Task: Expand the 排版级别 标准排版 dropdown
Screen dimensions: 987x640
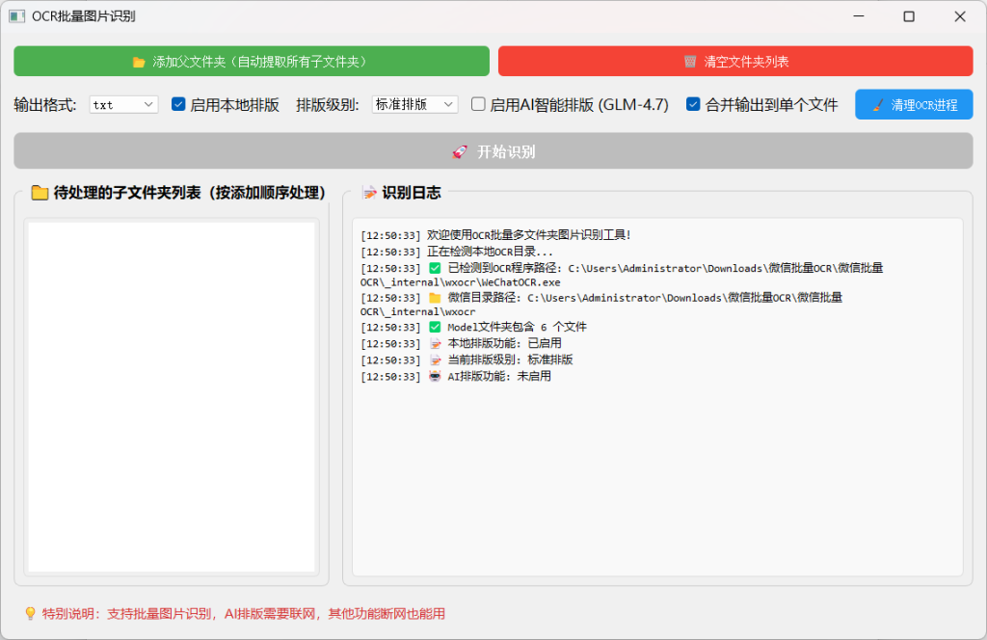Action: [x=414, y=105]
